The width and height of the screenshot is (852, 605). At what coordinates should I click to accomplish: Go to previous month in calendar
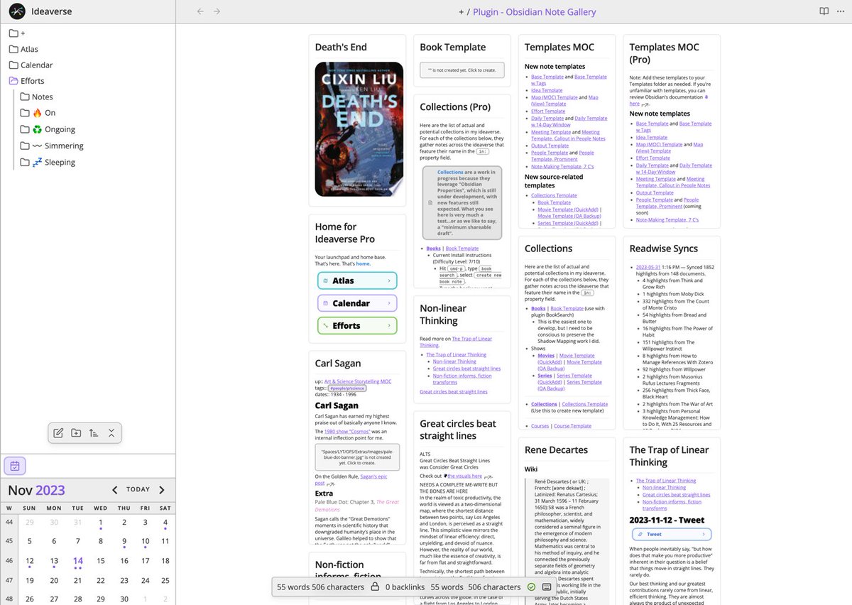click(114, 490)
